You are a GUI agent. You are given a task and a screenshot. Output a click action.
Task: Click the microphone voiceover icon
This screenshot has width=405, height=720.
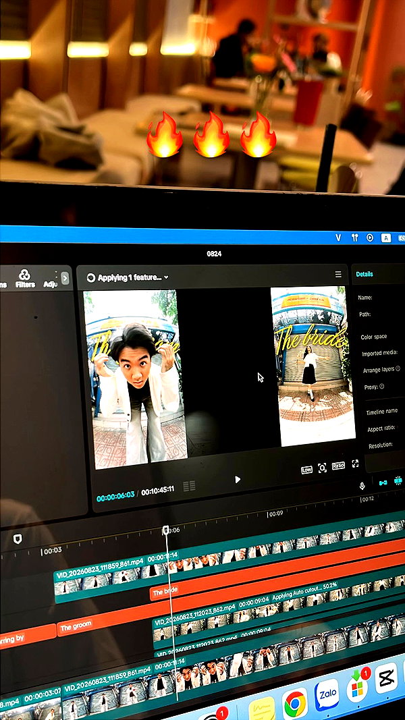coord(362,485)
